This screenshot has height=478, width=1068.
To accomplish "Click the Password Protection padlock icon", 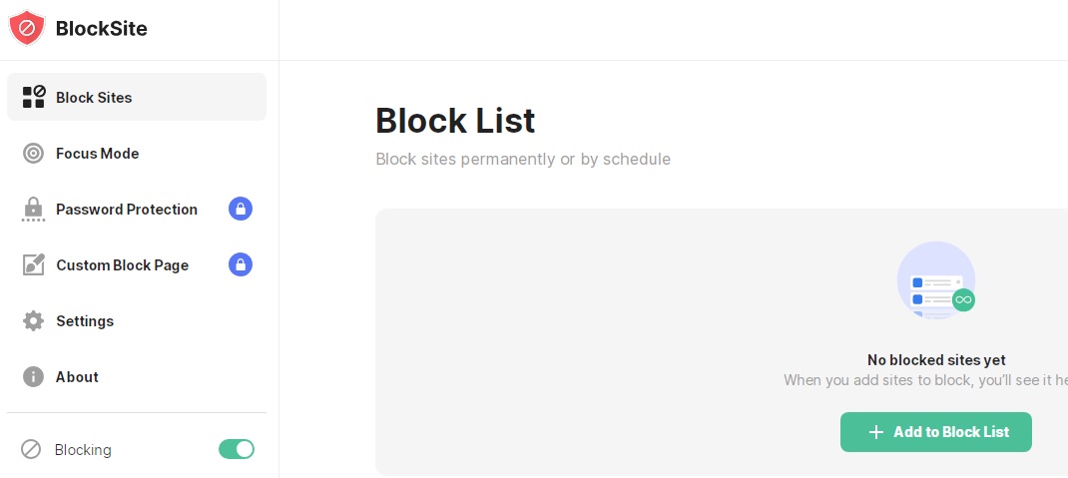I will pos(33,209).
